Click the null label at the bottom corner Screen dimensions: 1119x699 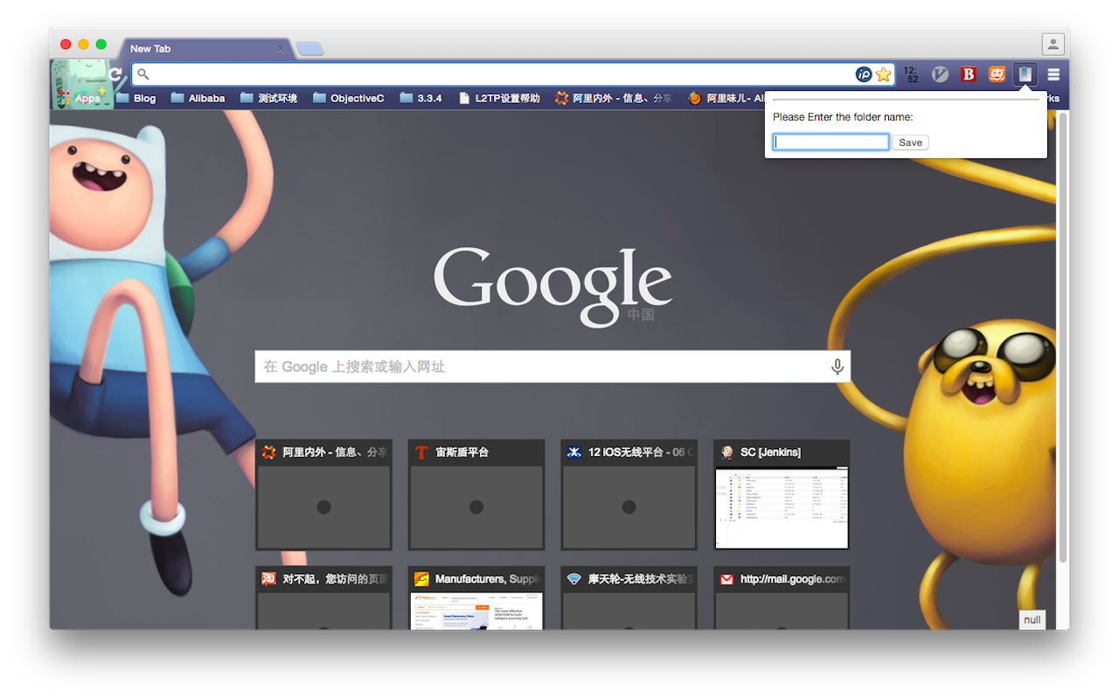(1032, 619)
